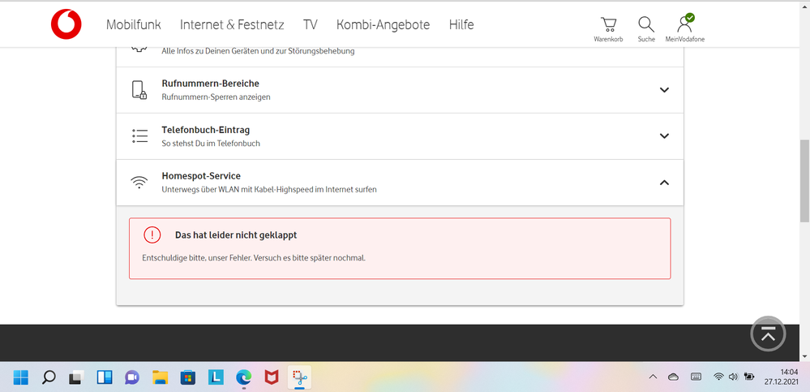Click the OneDrive cloud tray icon
The width and height of the screenshot is (810, 392).
tap(673, 377)
